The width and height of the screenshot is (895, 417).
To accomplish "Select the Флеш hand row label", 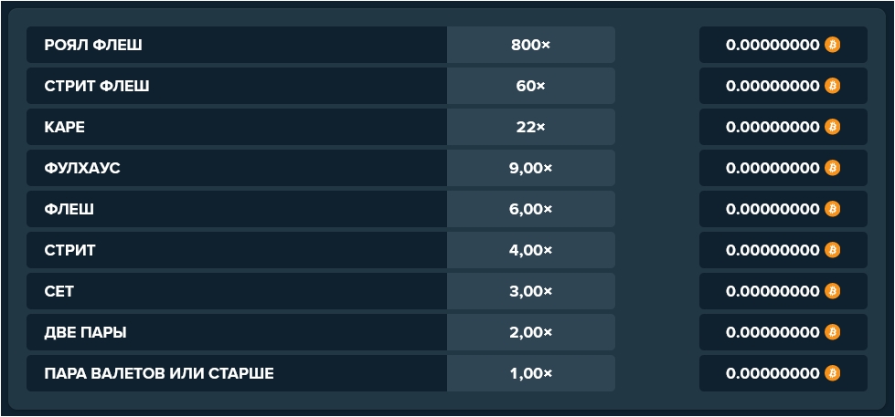I will pos(69,209).
